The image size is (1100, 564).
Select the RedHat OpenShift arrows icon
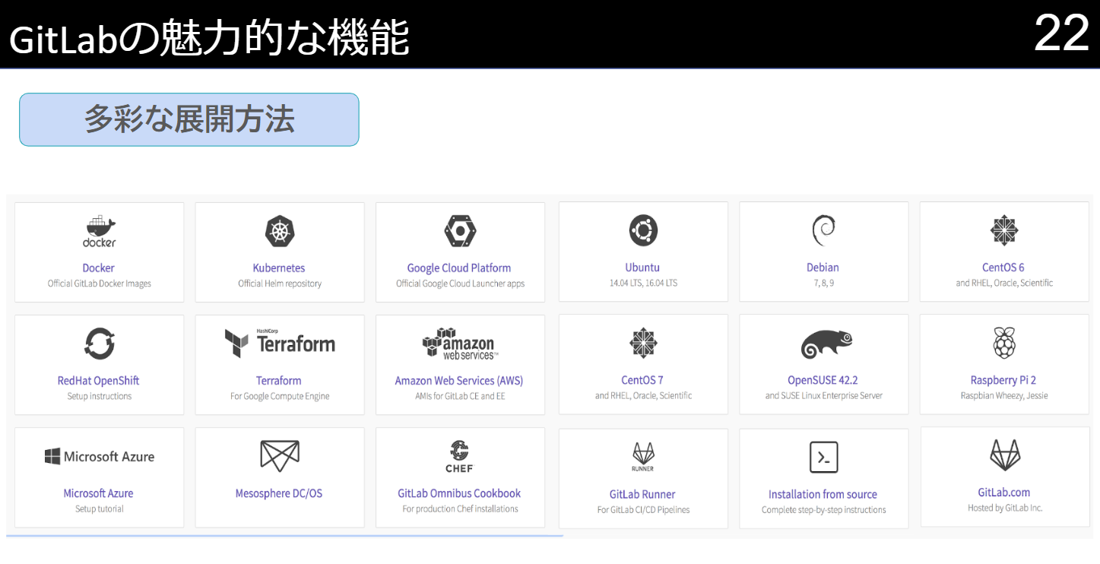pyautogui.click(x=98, y=342)
